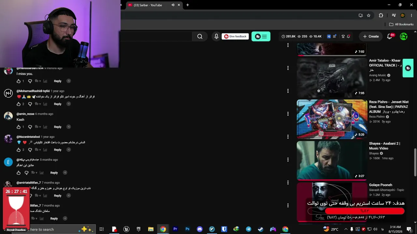417x234 pixels.
Task: Open the TubeBuddy trophy icon in stats bar
Action: click(343, 36)
